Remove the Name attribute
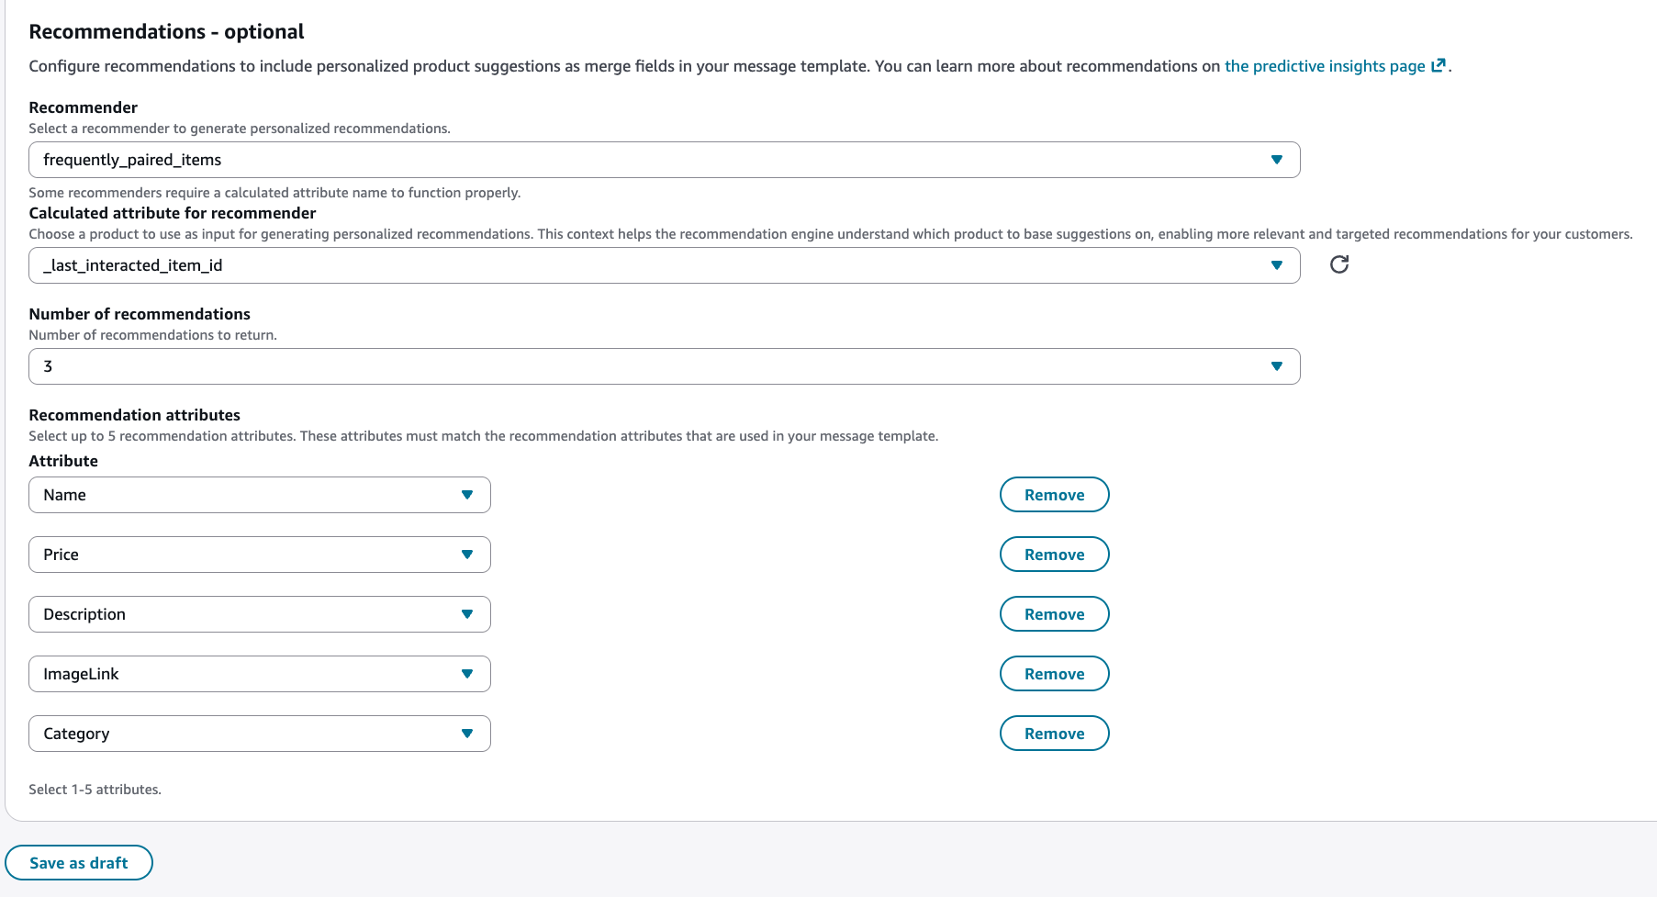 pyautogui.click(x=1054, y=494)
